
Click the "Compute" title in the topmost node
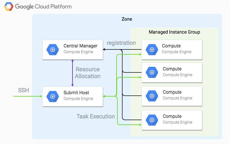coord(171,46)
